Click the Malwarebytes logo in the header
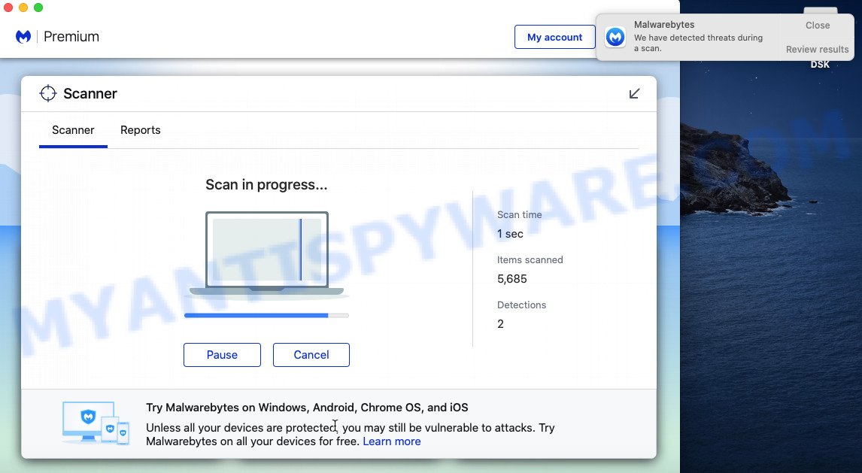This screenshot has width=862, height=473. (x=23, y=37)
